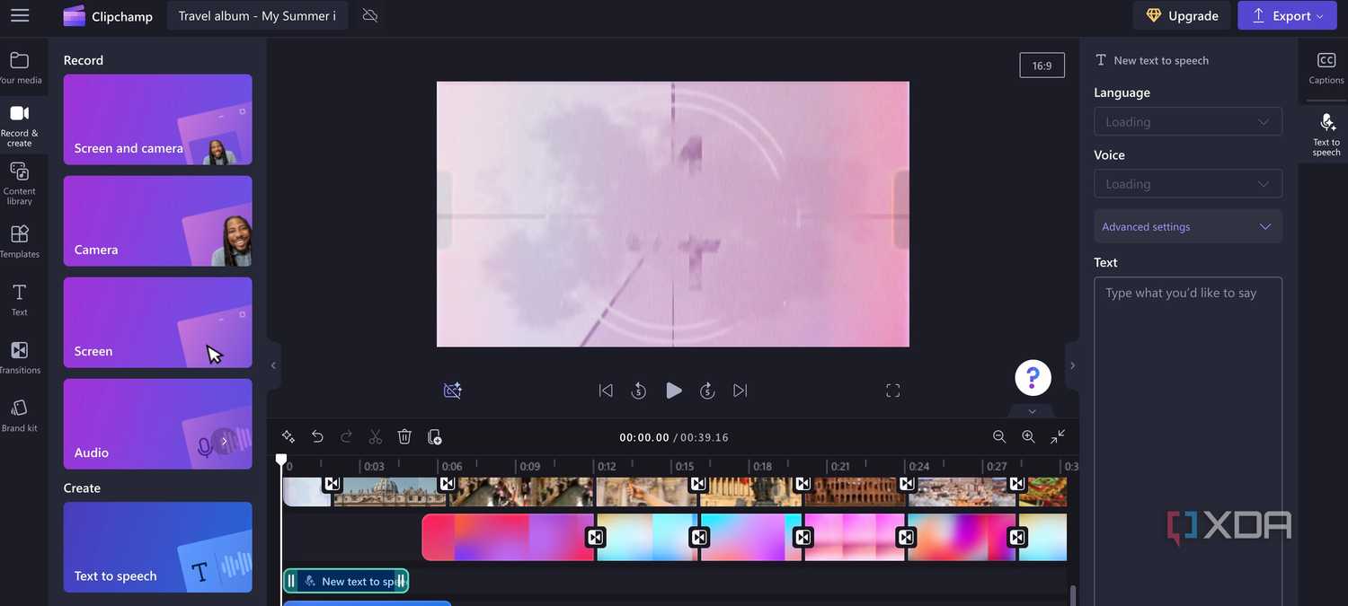Screen dimensions: 1348x606
Task: Select Camera recording card
Action: 157,221
